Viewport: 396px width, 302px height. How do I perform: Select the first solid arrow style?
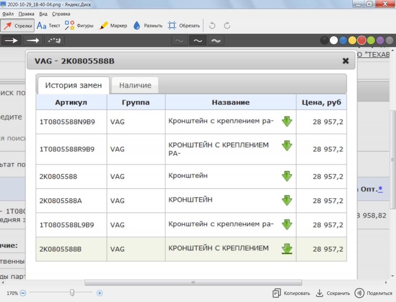(x=11, y=40)
